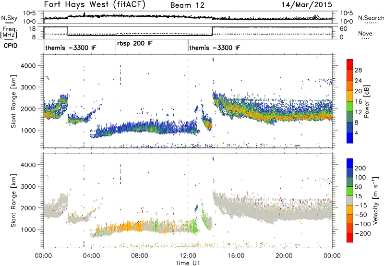Click the '200' velocity scale value
This screenshot has height=266, width=384.
360,168
